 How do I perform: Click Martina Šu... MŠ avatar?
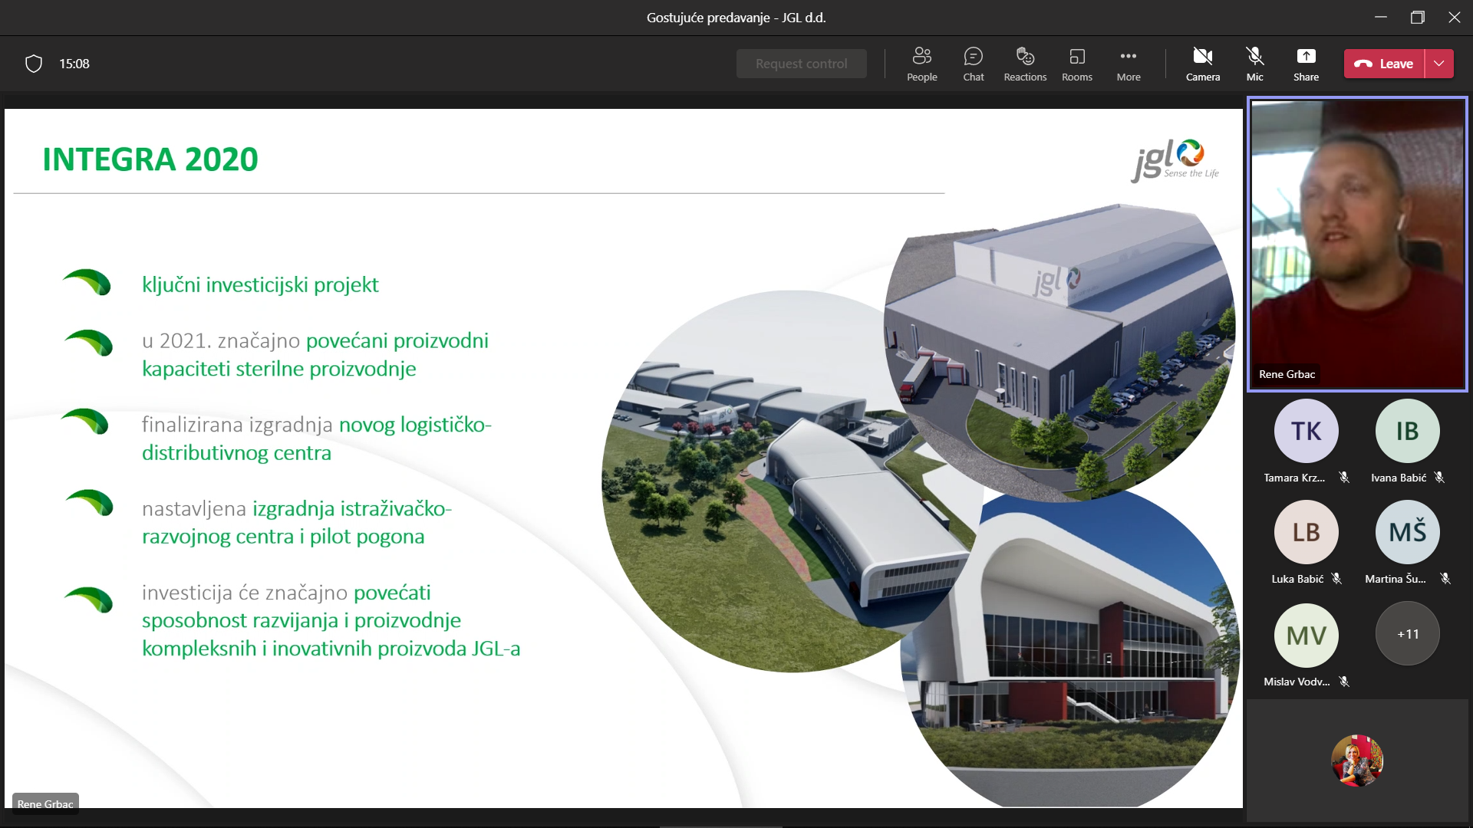(x=1407, y=532)
